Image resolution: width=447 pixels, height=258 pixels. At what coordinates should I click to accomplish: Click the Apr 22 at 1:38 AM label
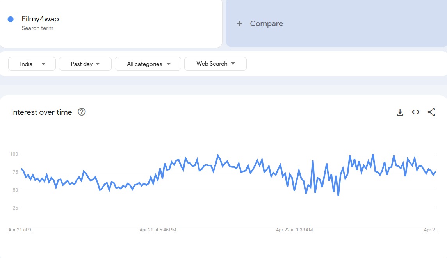[294, 230]
